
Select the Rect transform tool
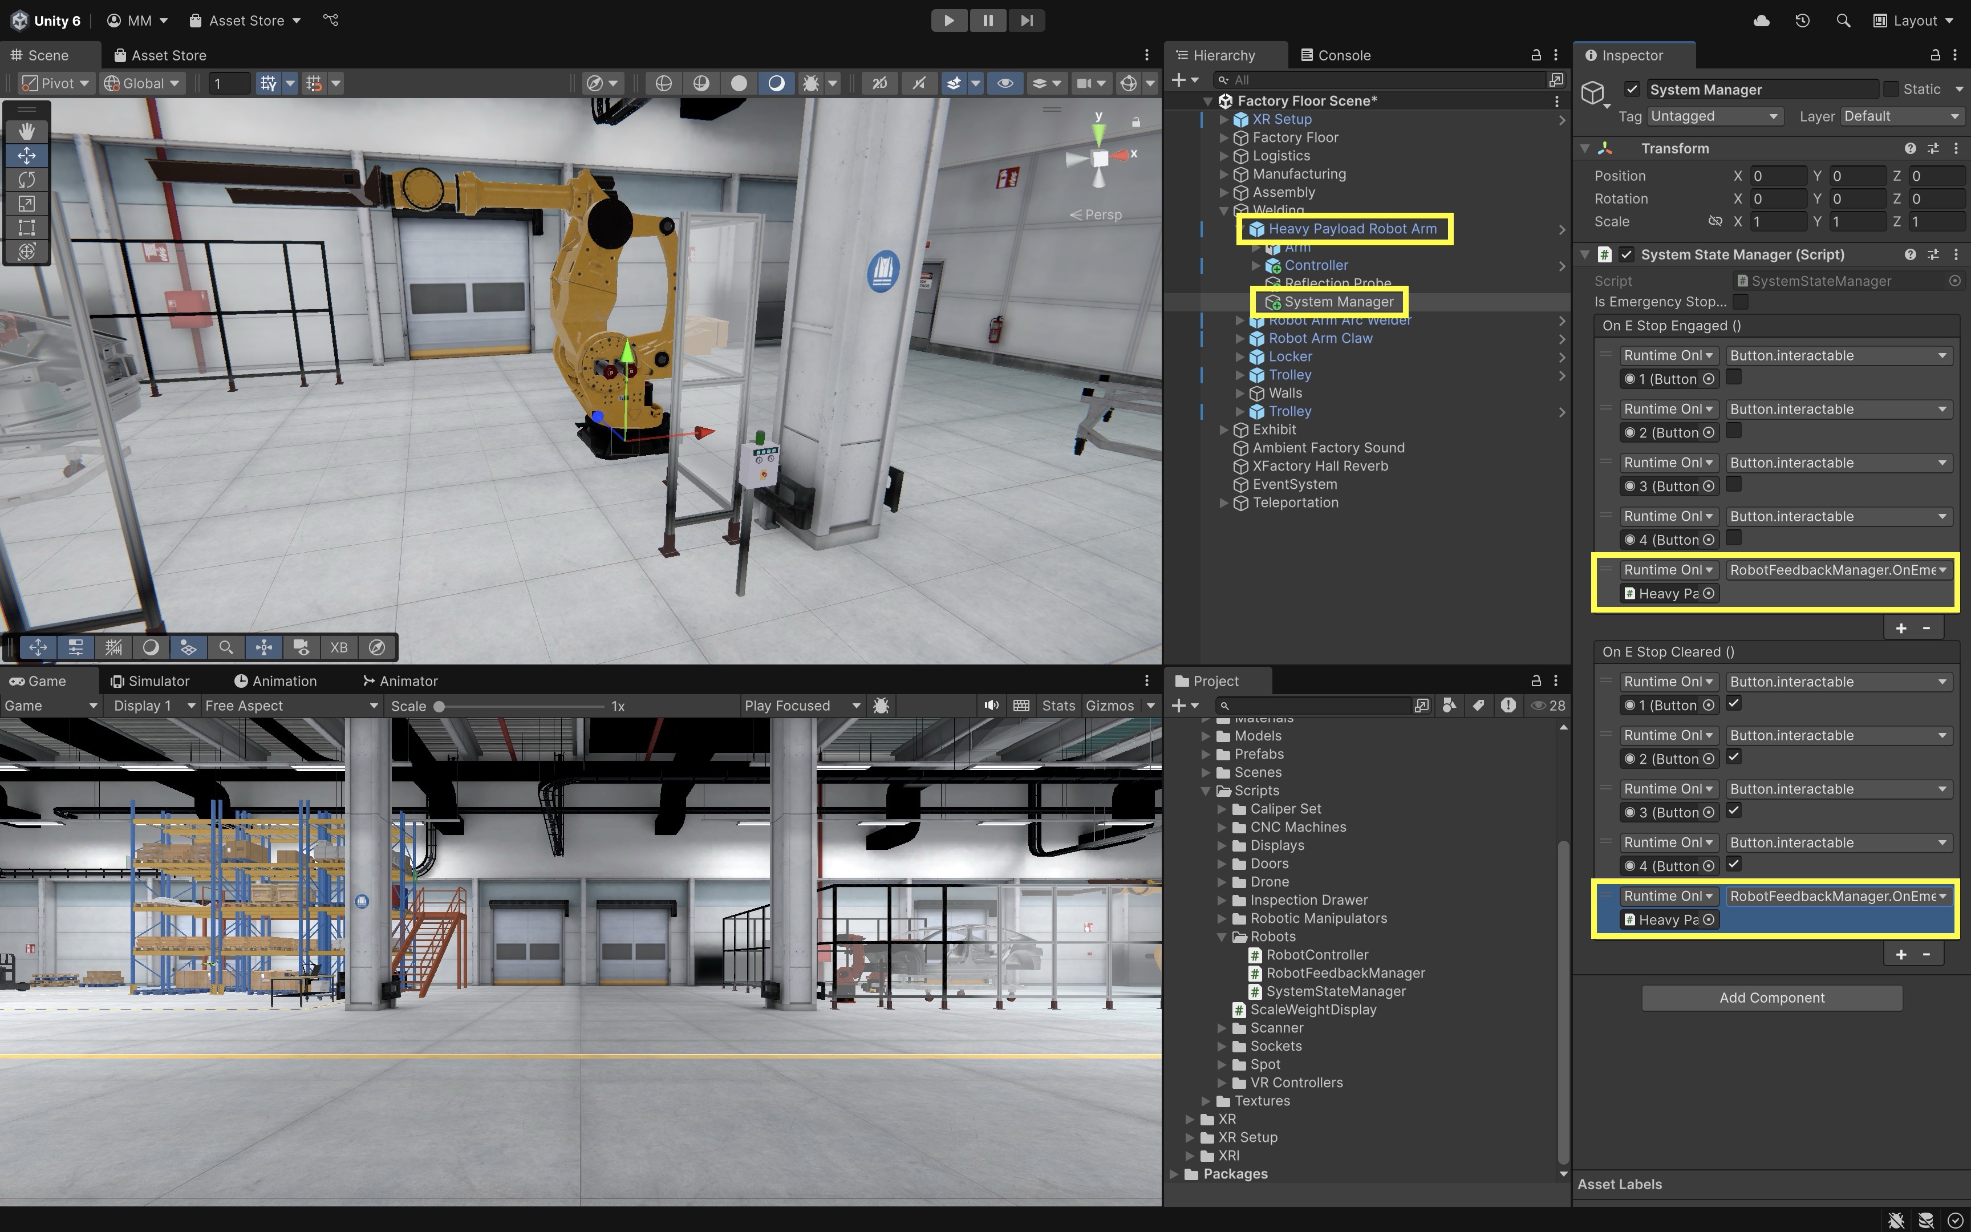26,228
